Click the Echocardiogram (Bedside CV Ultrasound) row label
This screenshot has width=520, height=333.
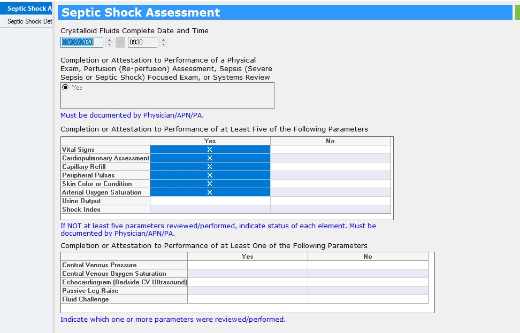(124, 282)
